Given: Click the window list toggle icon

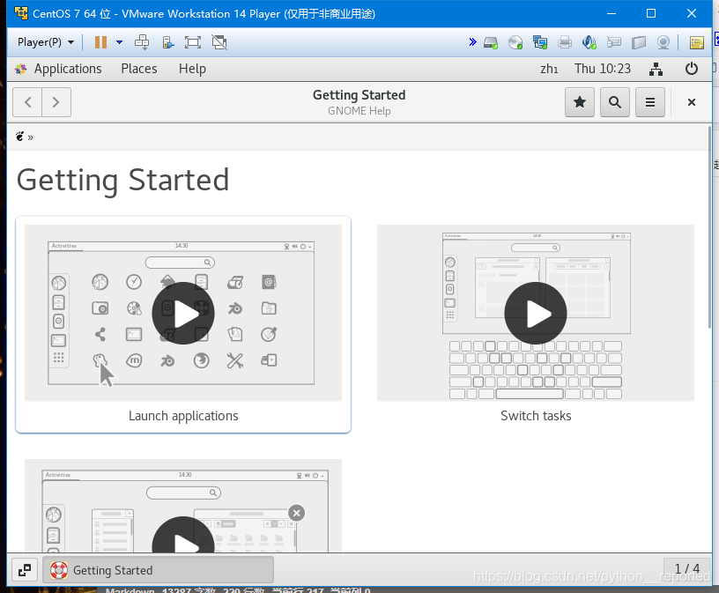Looking at the screenshot, I should point(25,570).
